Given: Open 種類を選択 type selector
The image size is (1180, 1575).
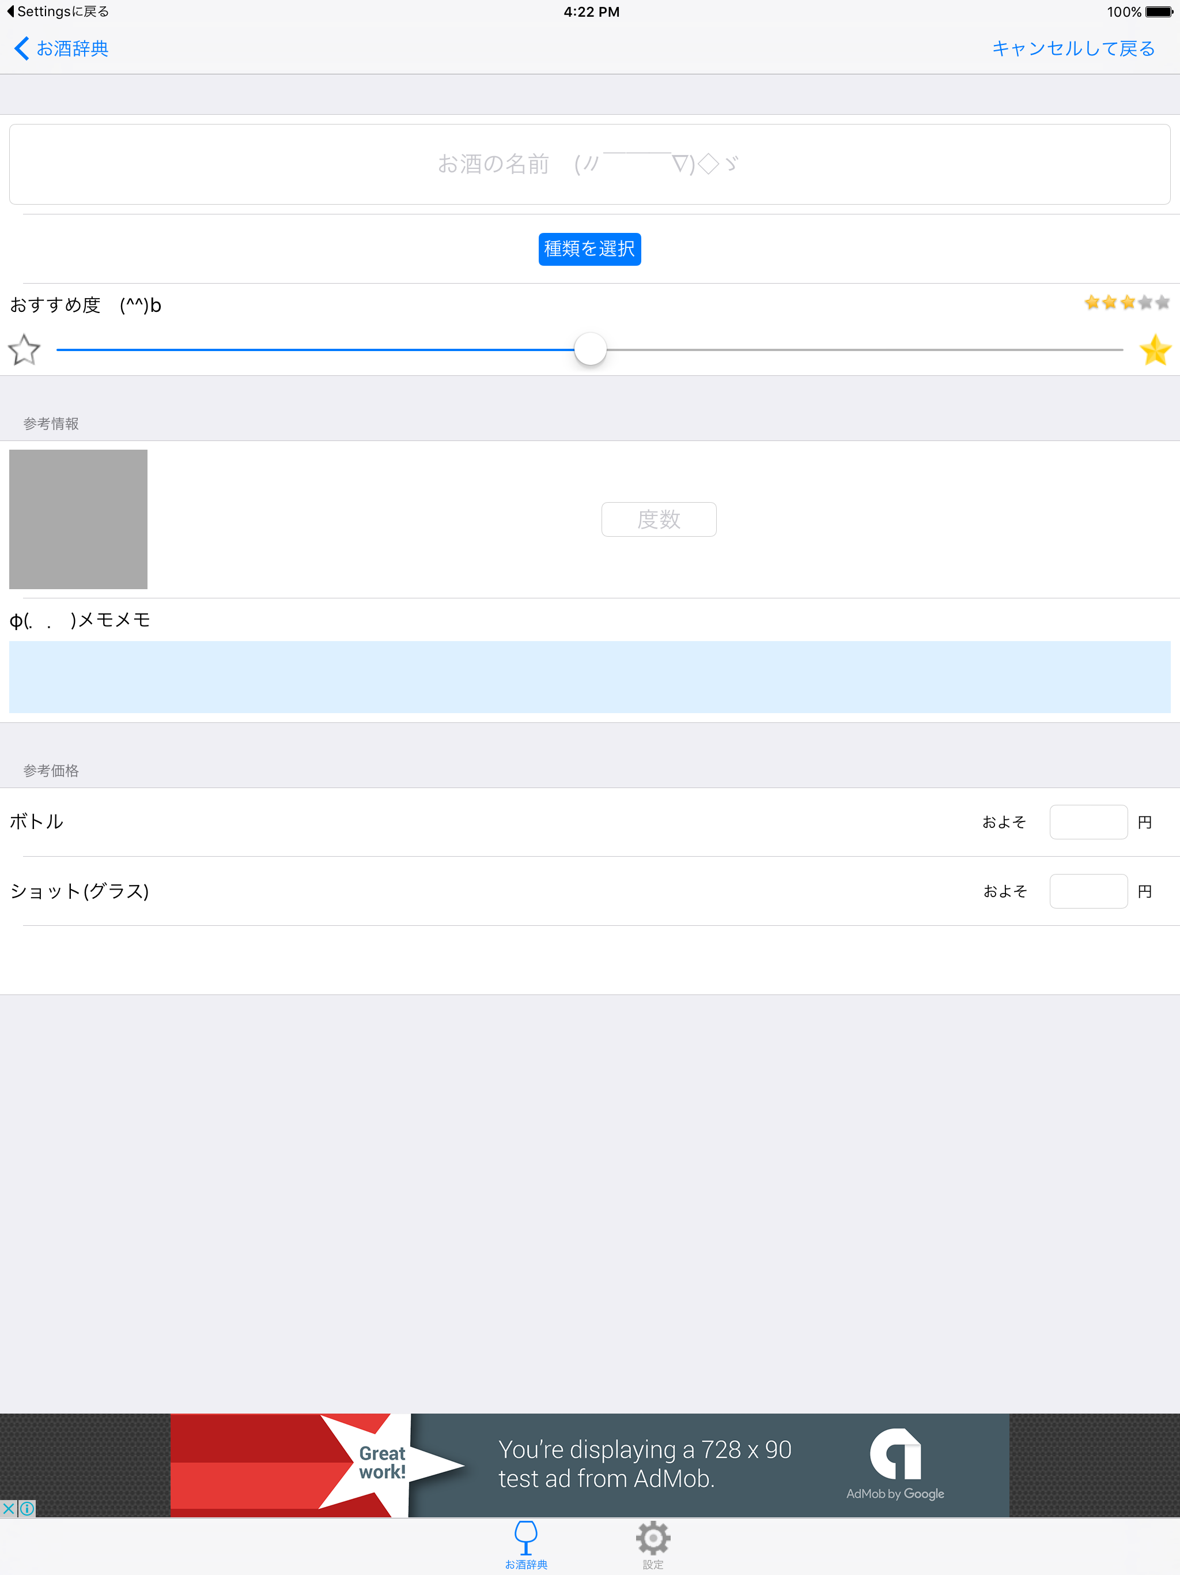Looking at the screenshot, I should (589, 248).
